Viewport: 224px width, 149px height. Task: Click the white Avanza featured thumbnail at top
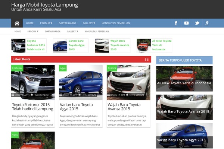click(x=102, y=45)
